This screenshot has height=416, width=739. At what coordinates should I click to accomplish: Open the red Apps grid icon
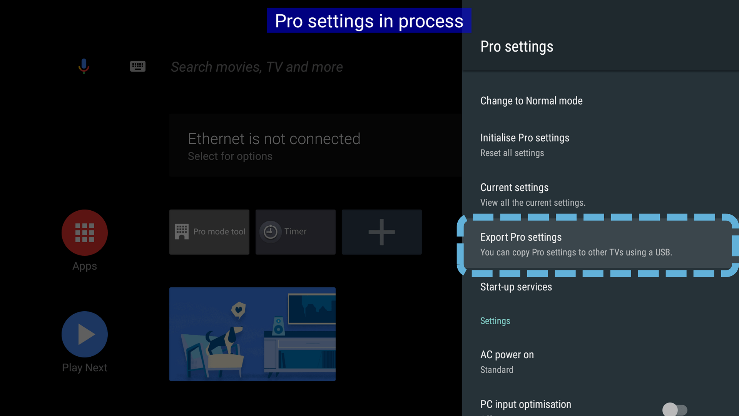click(85, 233)
